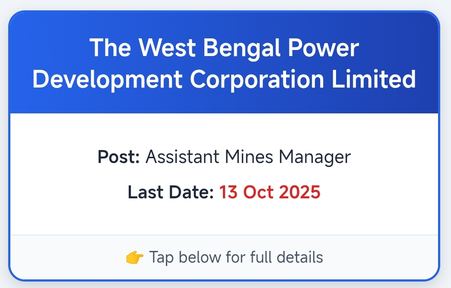Image resolution: width=451 pixels, height=288 pixels.
Task: Click the word 'Bengal' in the header
Action: 246,48
